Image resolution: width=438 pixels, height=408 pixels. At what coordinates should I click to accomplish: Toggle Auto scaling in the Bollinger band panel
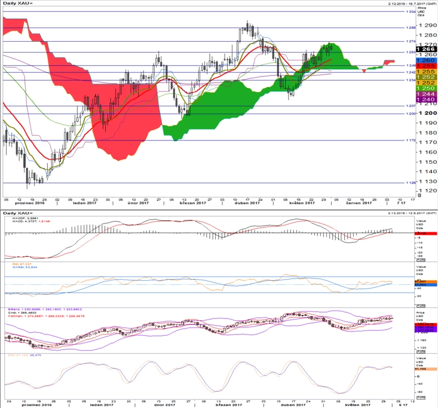pyautogui.click(x=421, y=352)
